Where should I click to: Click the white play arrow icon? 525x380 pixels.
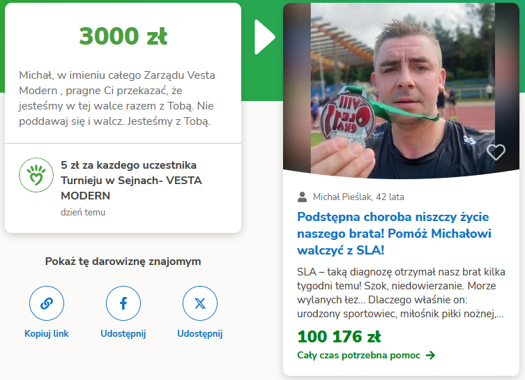(x=264, y=37)
